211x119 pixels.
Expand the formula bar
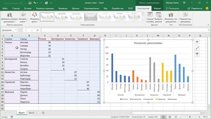209,30
